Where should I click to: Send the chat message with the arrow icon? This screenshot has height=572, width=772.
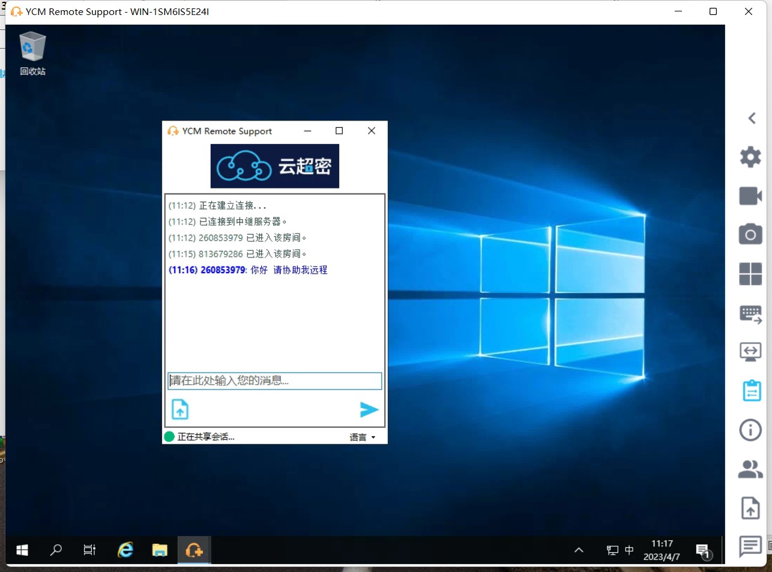[x=369, y=409]
